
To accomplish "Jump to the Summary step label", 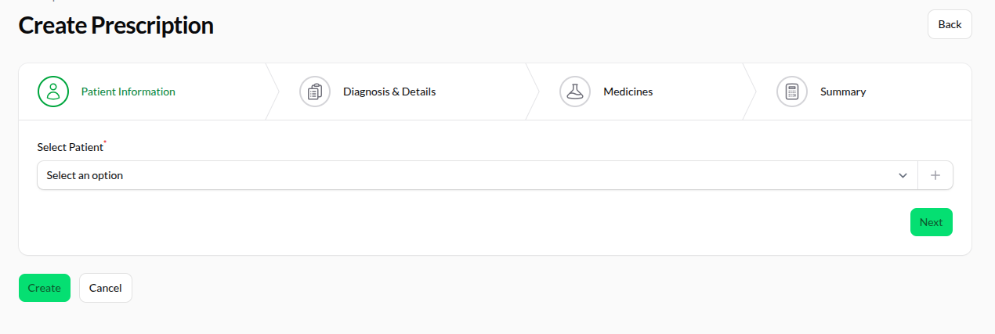I will pyautogui.click(x=843, y=92).
